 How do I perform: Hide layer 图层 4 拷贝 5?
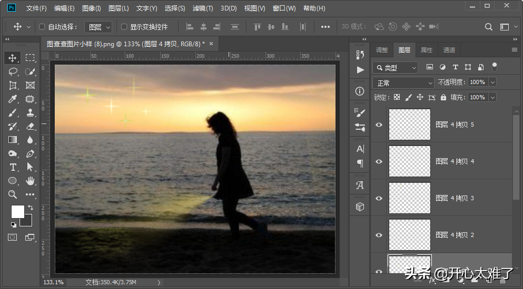point(379,125)
